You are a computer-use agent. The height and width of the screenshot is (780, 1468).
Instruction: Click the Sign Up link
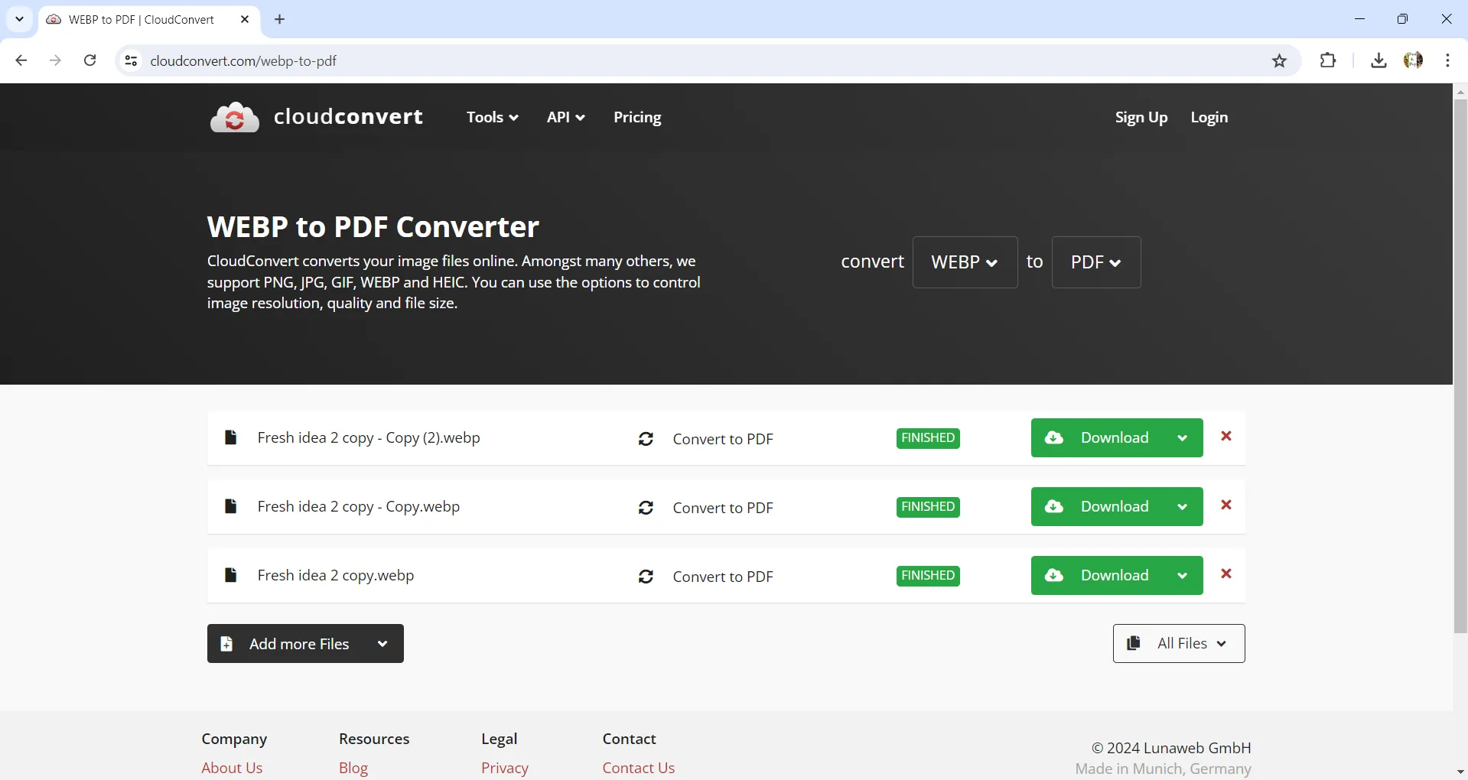(x=1141, y=117)
